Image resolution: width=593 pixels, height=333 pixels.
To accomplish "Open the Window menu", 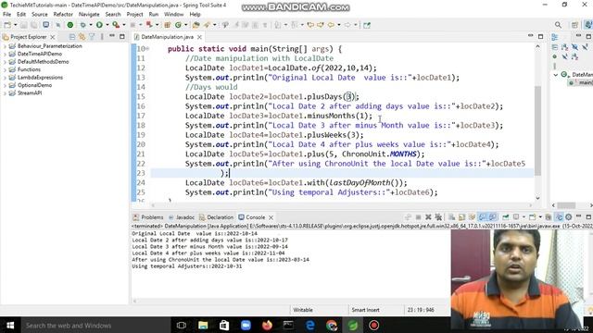I will coord(173,15).
